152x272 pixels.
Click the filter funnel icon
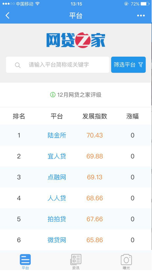141,65
